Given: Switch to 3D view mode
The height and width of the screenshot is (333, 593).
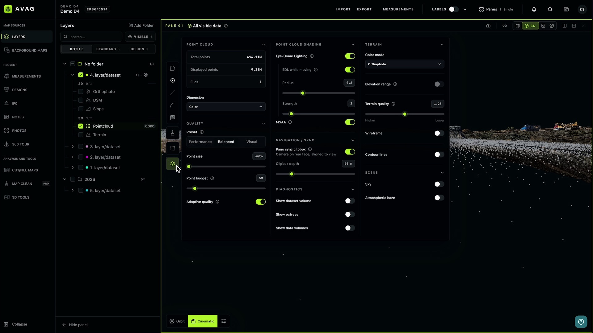Looking at the screenshot, I should [530, 26].
